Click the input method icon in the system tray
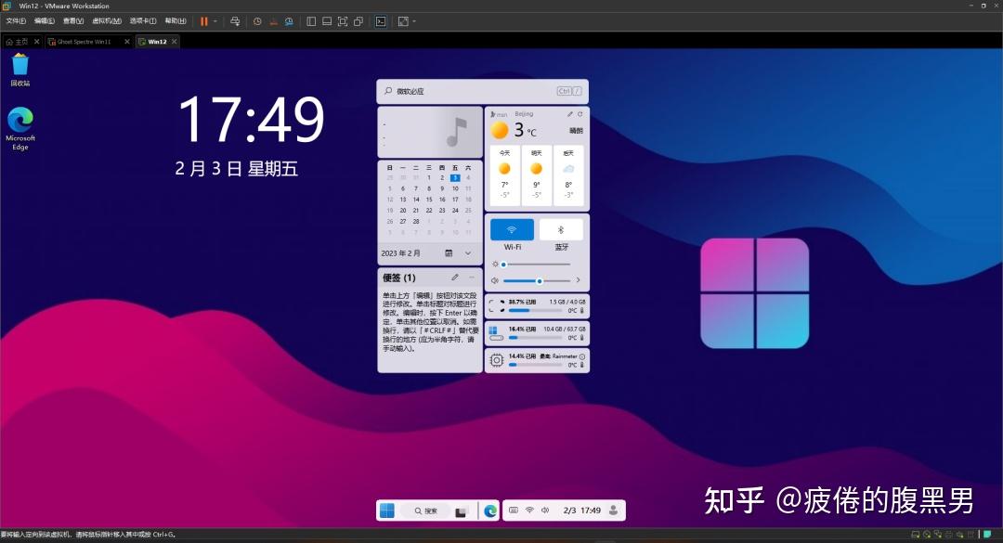Image resolution: width=1003 pixels, height=543 pixels. [x=514, y=510]
